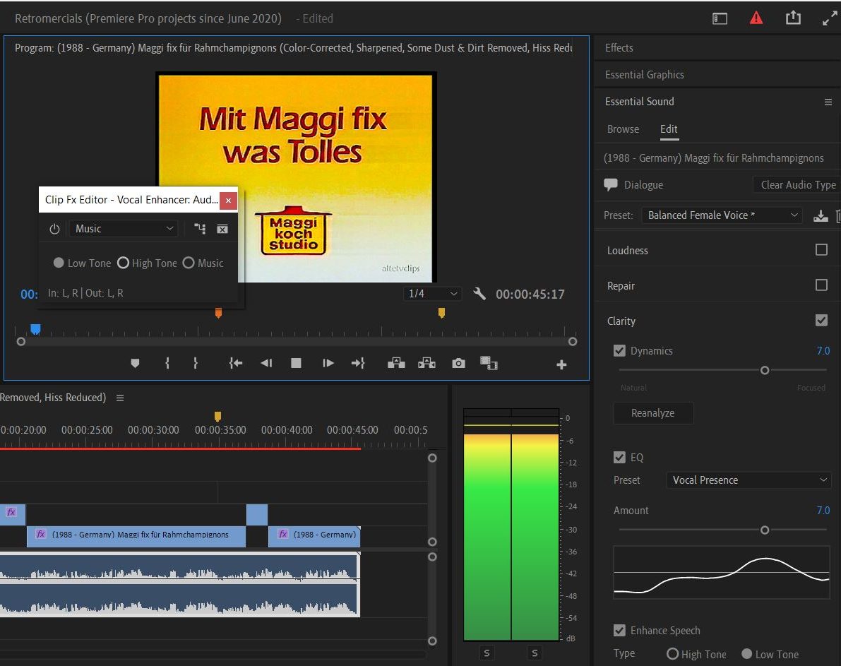Screen dimensions: 841x666
Task: Go to In point in monitor
Action: coord(235,363)
